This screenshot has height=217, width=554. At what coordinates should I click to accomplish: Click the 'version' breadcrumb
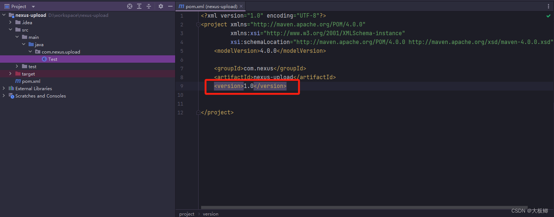pos(211,214)
